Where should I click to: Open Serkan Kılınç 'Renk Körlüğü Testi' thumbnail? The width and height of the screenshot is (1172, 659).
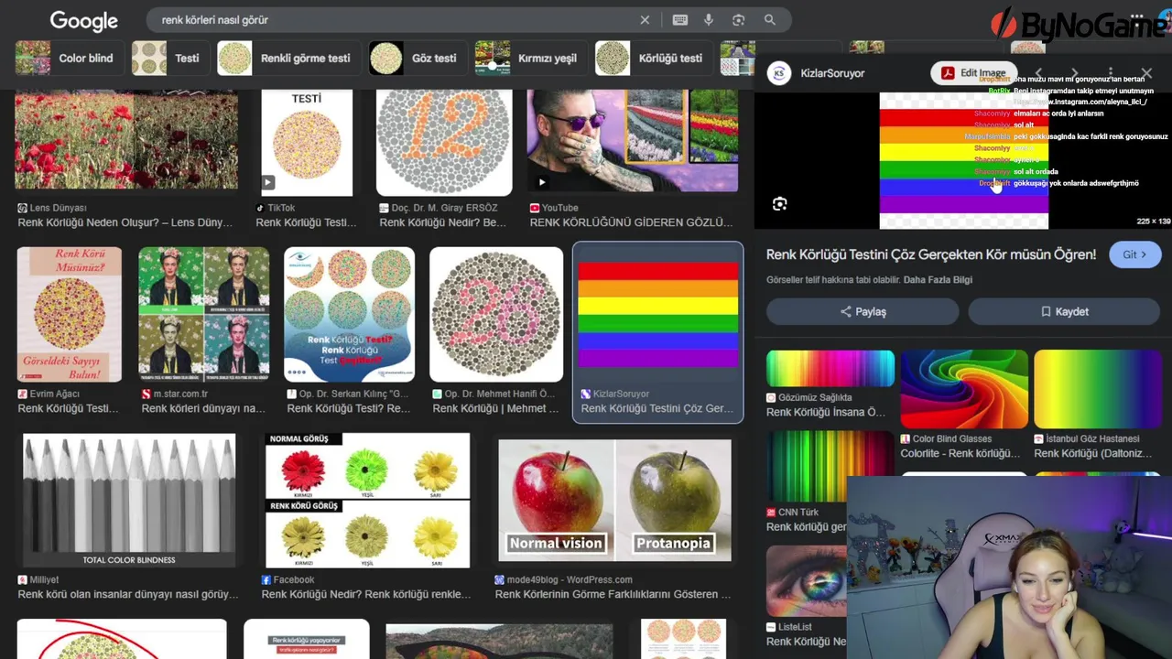click(x=349, y=314)
